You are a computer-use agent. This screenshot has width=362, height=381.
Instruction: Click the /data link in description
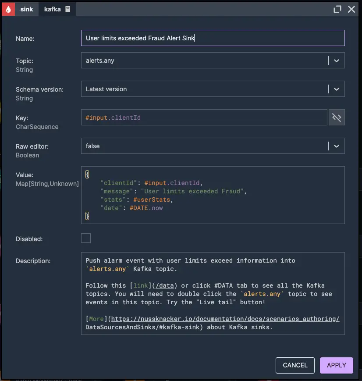(x=165, y=285)
